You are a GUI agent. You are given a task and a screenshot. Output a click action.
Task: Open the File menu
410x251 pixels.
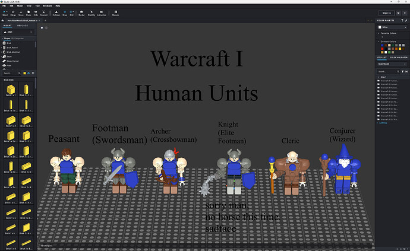tap(4, 6)
